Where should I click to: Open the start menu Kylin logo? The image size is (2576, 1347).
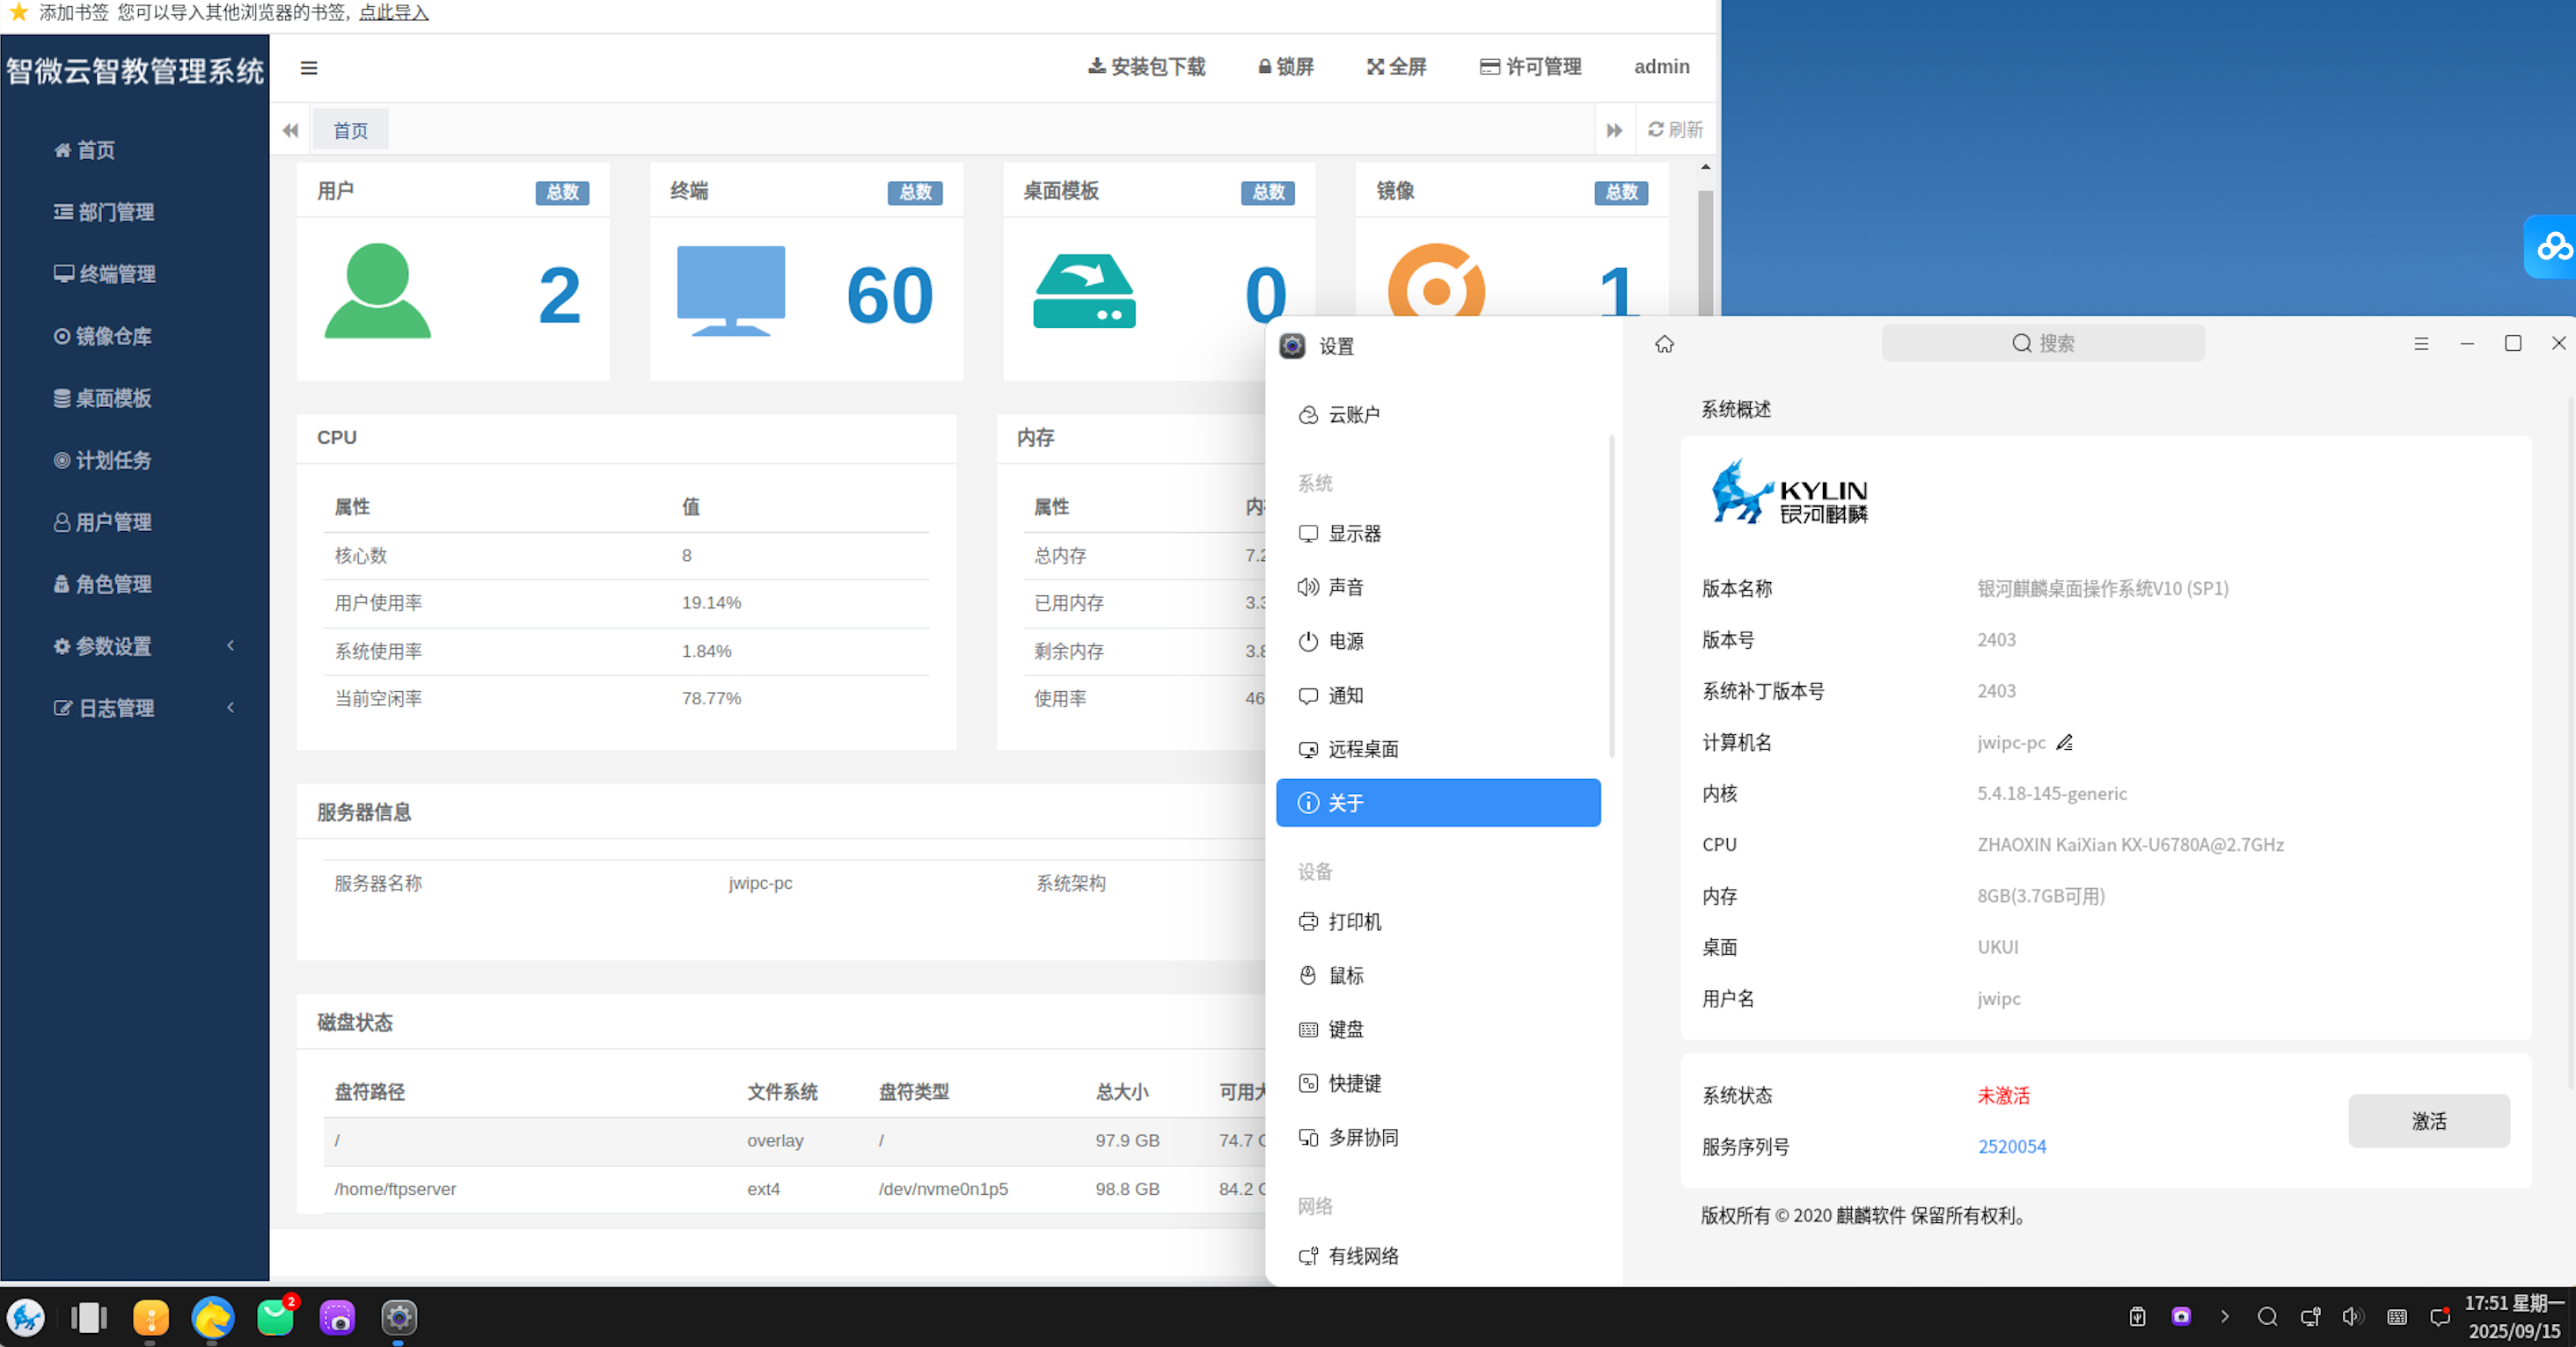(26, 1318)
